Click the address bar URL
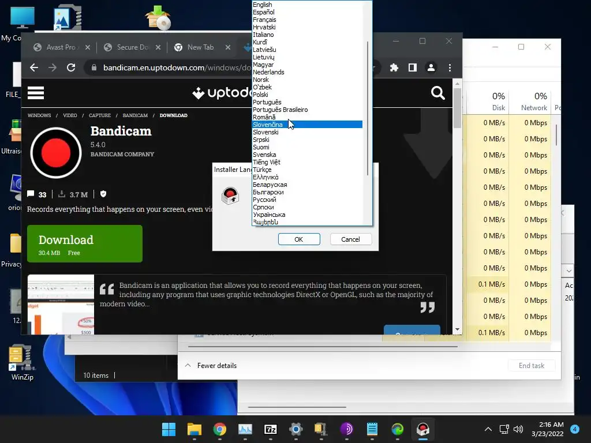Image resolution: width=591 pixels, height=443 pixels. [177, 67]
